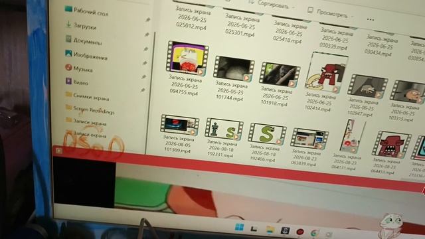Select the 2026-08-05 101309.mp4 thumbnail

point(180,125)
